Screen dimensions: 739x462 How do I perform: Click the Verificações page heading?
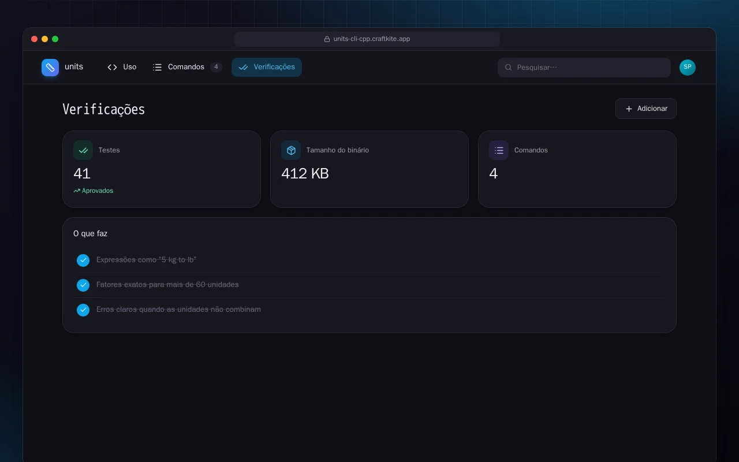click(103, 109)
